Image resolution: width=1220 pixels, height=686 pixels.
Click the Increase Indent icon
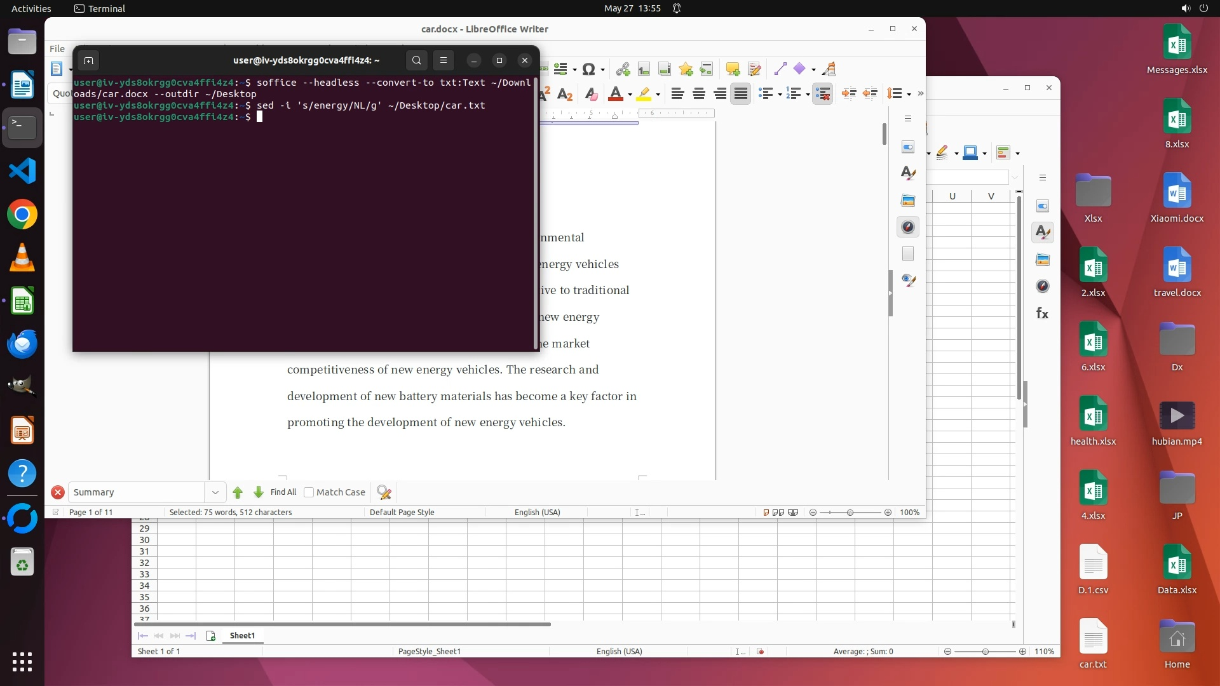pyautogui.click(x=849, y=94)
